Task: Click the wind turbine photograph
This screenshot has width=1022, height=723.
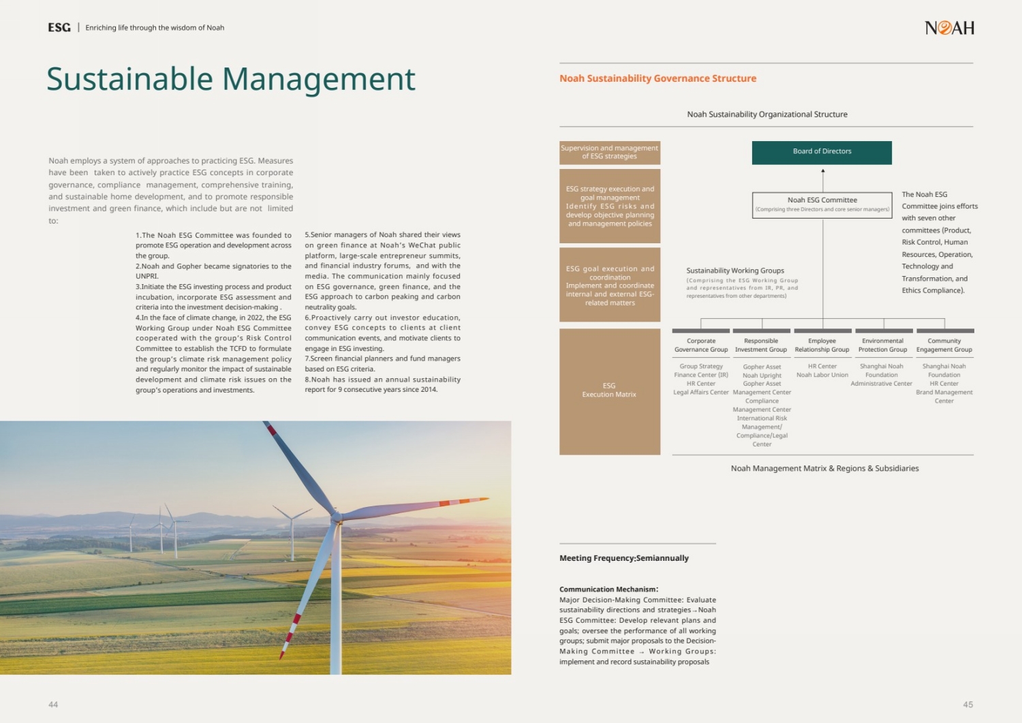Action: coord(255,547)
